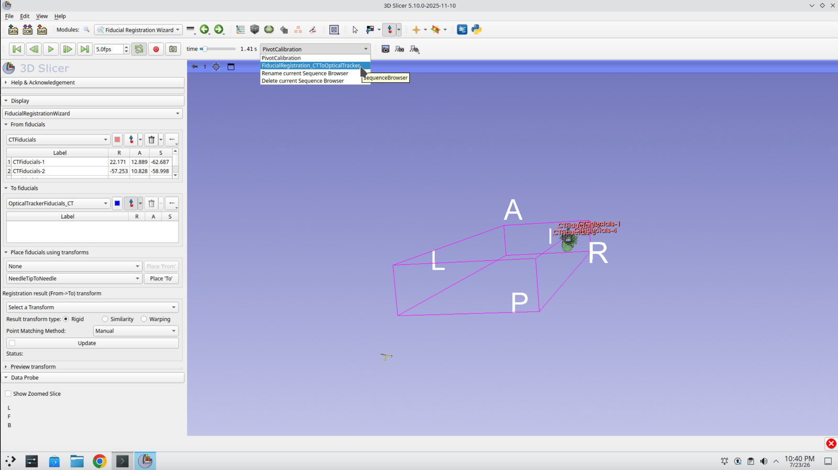Enable Show Zoomed Slice checkbox
The width and height of the screenshot is (838, 470).
pyautogui.click(x=8, y=394)
